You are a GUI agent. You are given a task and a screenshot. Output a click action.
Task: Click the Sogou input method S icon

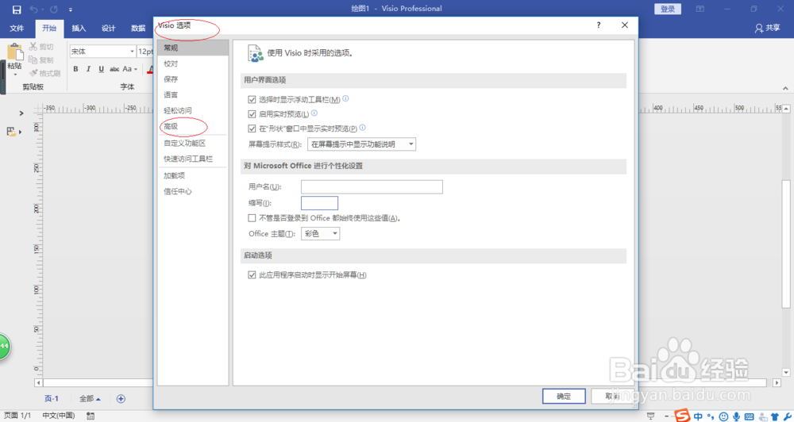[x=682, y=416]
